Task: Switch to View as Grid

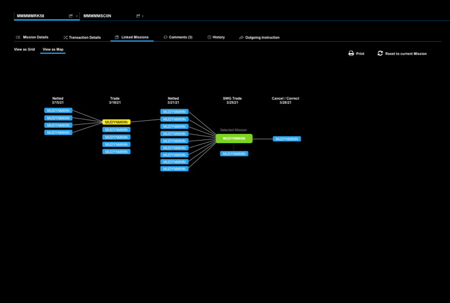Action: tap(24, 49)
